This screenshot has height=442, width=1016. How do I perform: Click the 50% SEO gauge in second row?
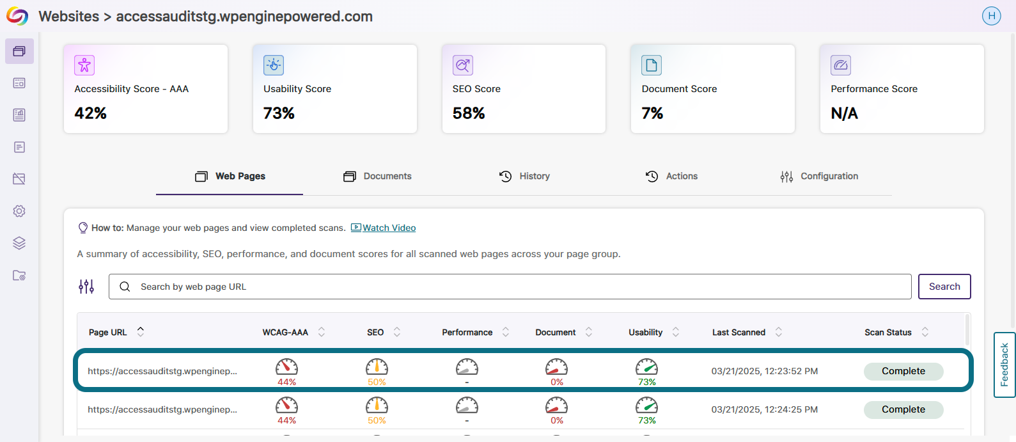pos(377,406)
